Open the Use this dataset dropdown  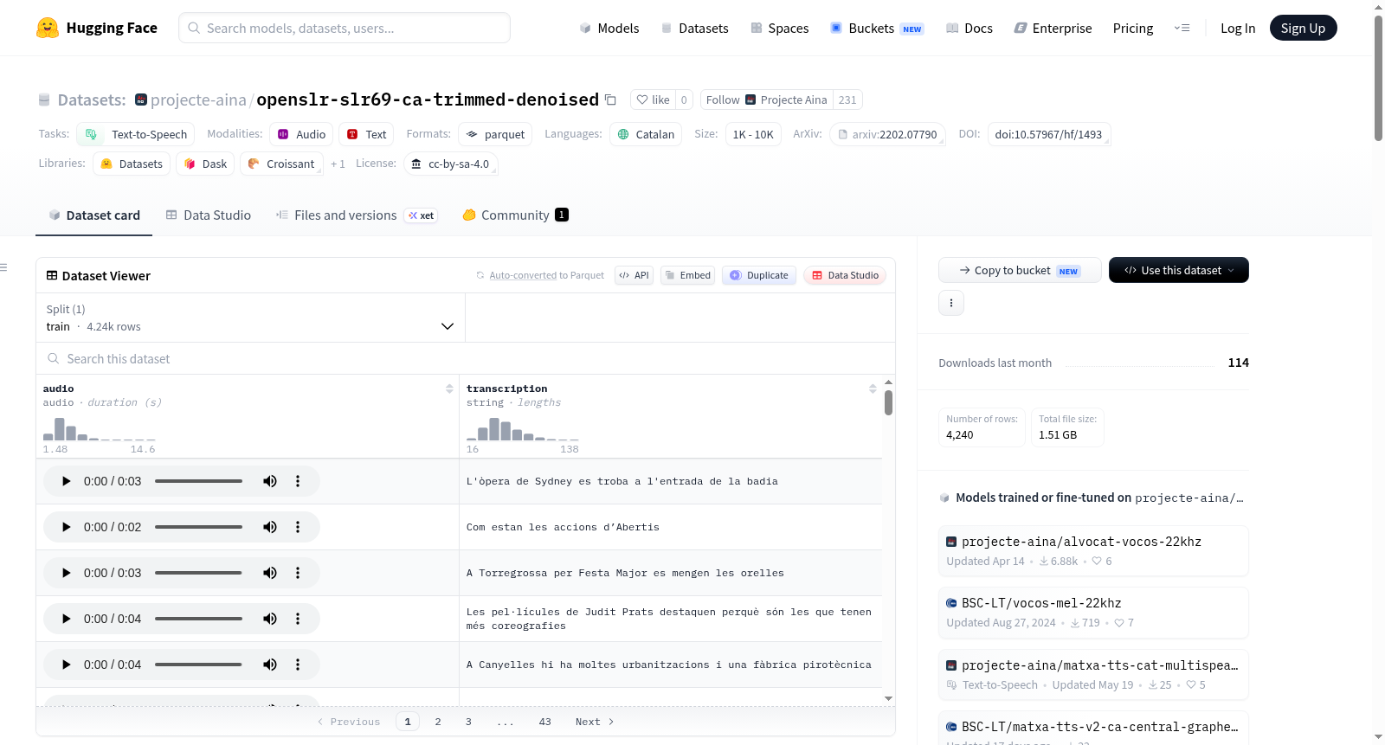tap(1179, 270)
